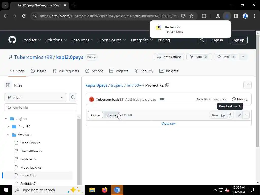Open more edit options dropdown arrow

[x=246, y=115]
